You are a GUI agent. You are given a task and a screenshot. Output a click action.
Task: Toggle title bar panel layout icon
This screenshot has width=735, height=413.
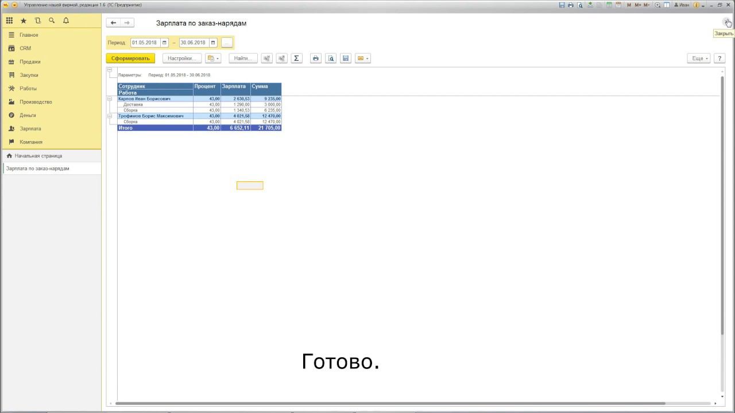[x=667, y=5]
